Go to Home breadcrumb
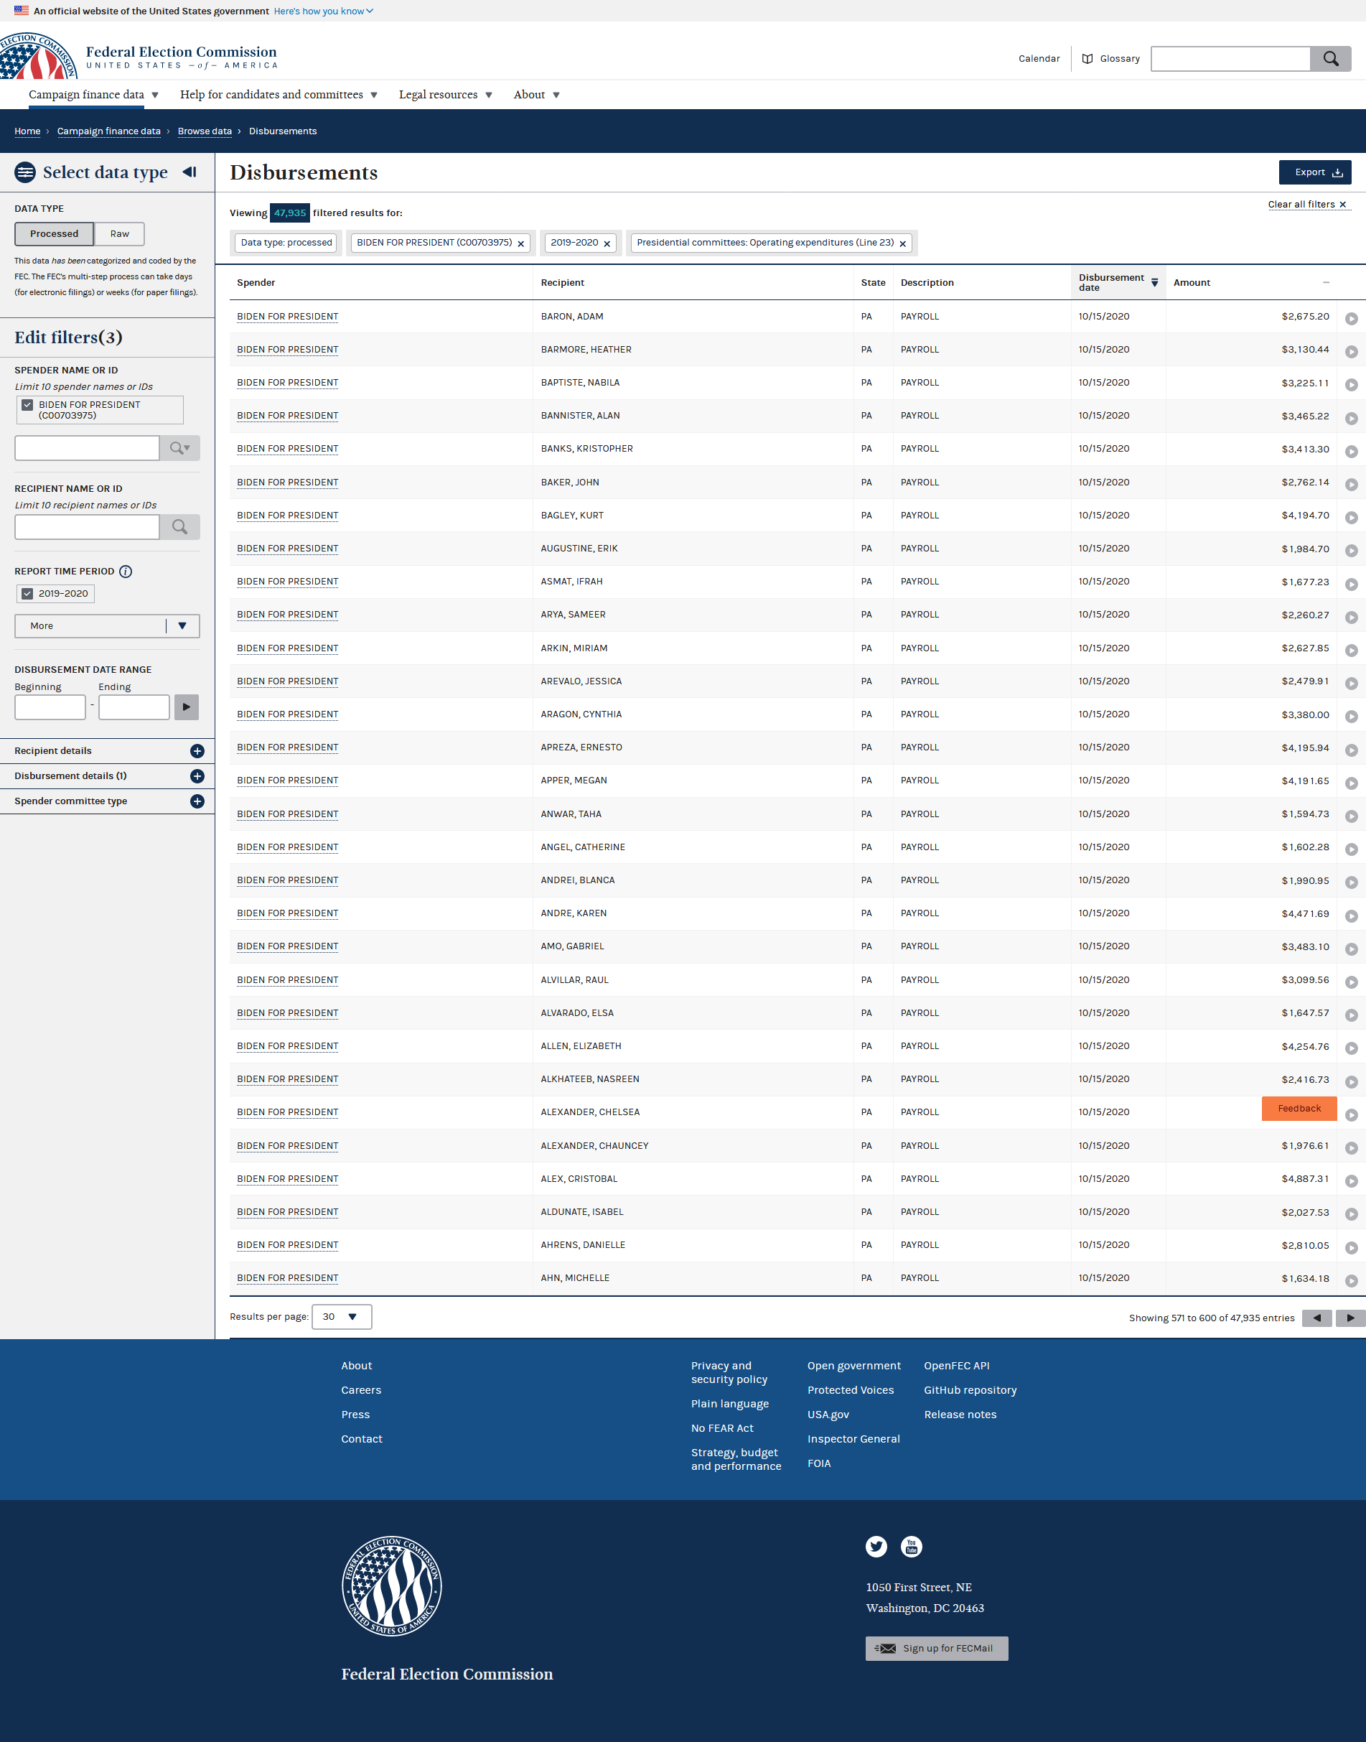The height and width of the screenshot is (1742, 1366). (x=27, y=131)
